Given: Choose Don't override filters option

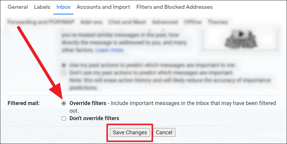Looking at the screenshot, I should coord(64,118).
